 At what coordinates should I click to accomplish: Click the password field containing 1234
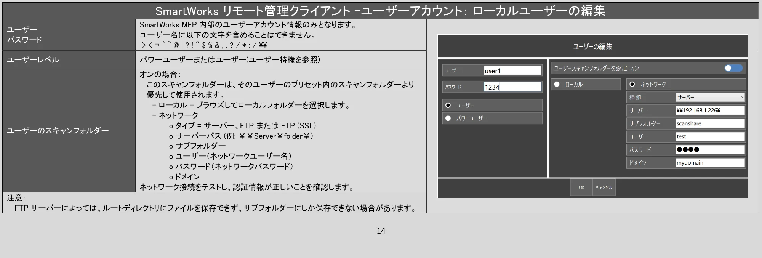point(512,87)
